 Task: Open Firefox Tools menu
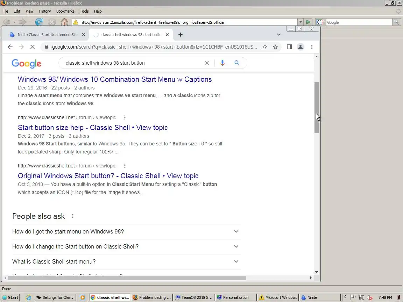click(84, 11)
